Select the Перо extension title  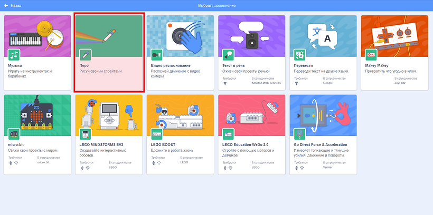click(x=84, y=65)
